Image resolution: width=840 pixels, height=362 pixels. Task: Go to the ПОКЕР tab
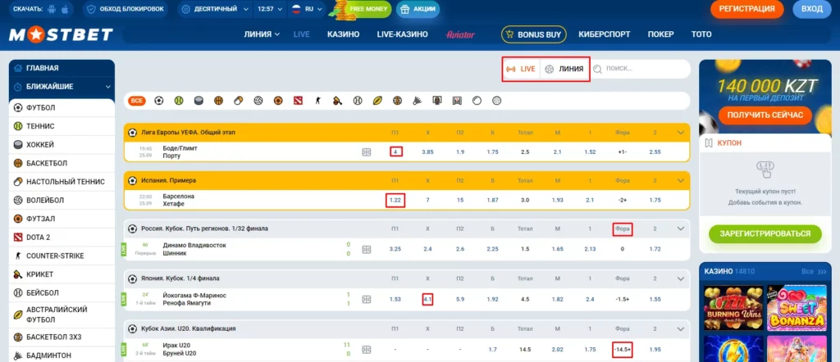(660, 34)
